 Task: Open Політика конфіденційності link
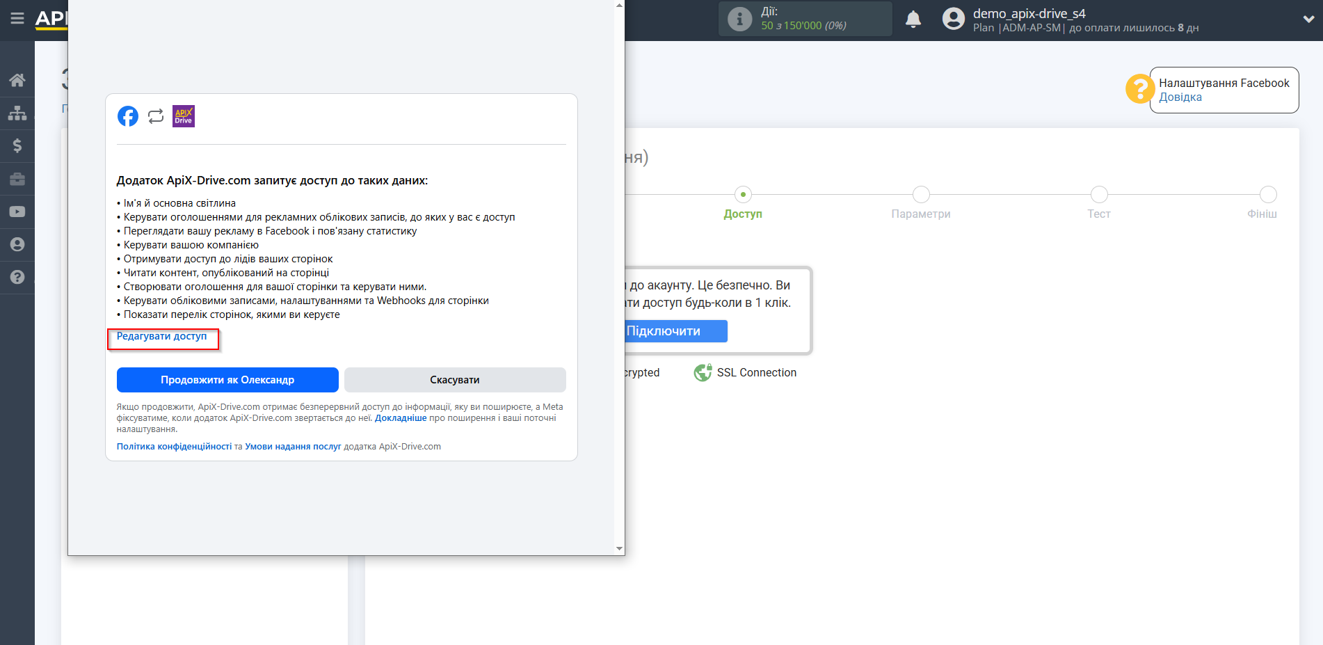[174, 447]
